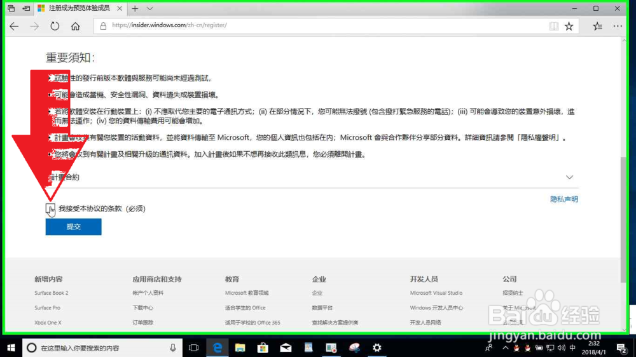Open 招贤纳士 footer link
636x357 pixels.
tap(513, 293)
